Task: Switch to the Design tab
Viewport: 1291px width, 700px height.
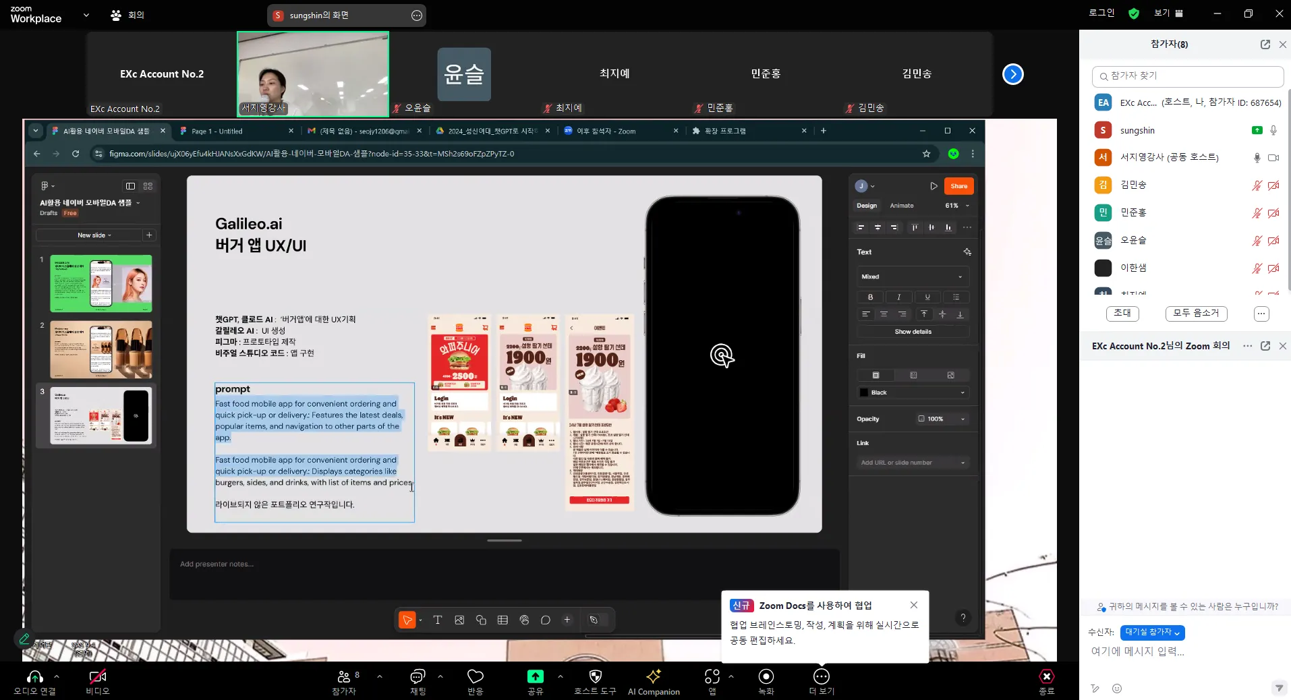Action: [x=867, y=206]
